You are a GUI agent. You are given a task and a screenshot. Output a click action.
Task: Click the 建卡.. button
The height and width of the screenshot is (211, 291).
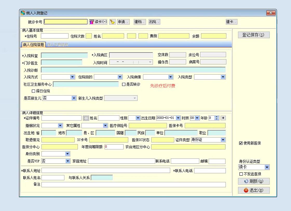point(232,22)
